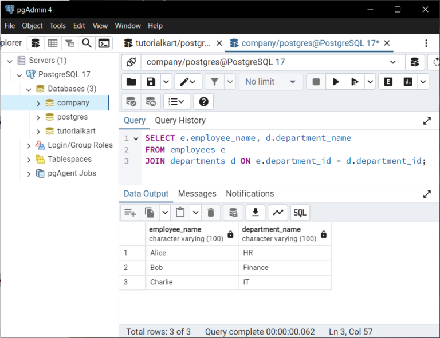This screenshot has width=440, height=338.
Task: Open execute options dropdown arrow
Action: tap(370, 82)
